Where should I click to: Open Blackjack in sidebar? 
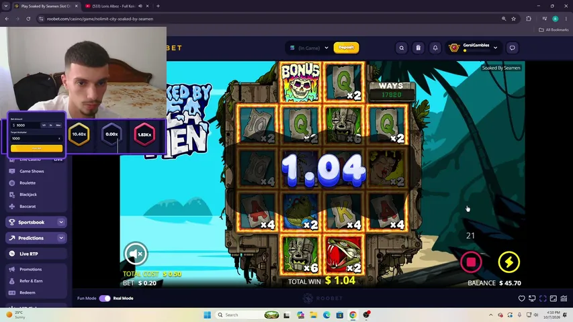(x=28, y=195)
